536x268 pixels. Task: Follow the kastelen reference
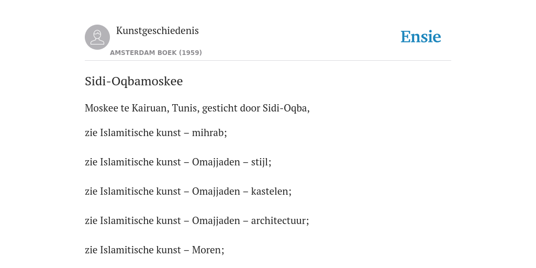tap(271, 192)
